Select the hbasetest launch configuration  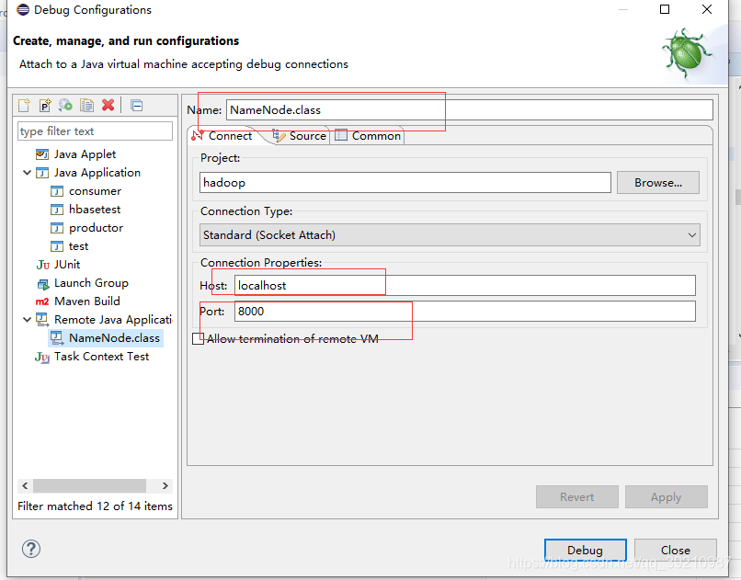point(95,210)
